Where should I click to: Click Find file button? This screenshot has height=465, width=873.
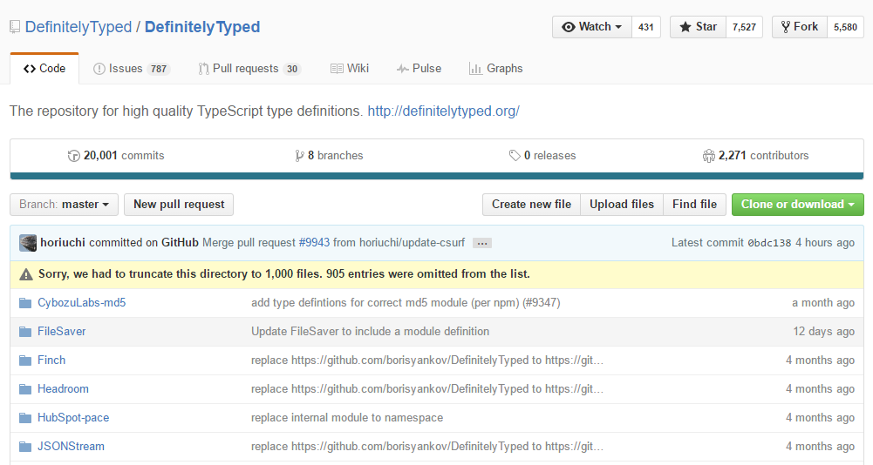click(x=694, y=204)
